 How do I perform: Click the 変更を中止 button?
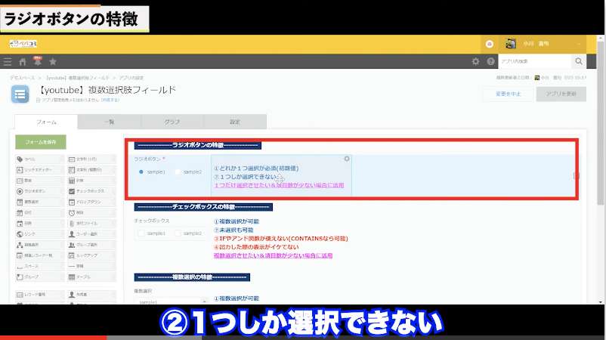click(x=506, y=94)
